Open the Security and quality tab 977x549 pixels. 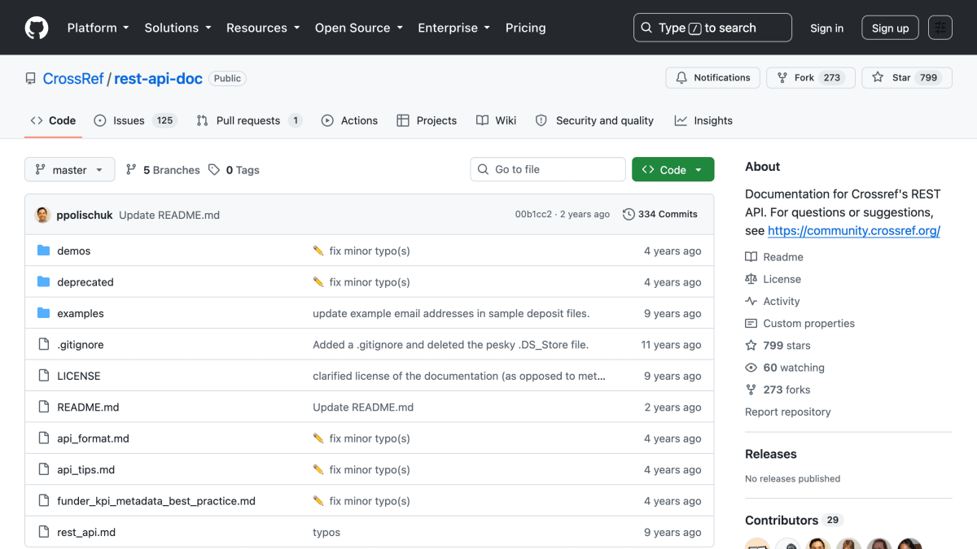click(x=594, y=120)
